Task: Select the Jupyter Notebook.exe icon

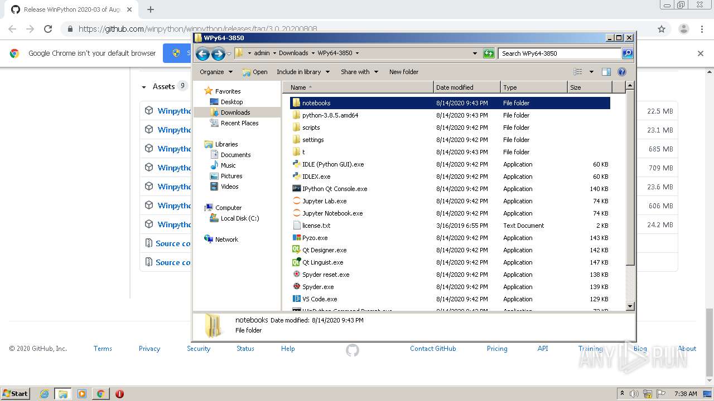Action: [297, 213]
